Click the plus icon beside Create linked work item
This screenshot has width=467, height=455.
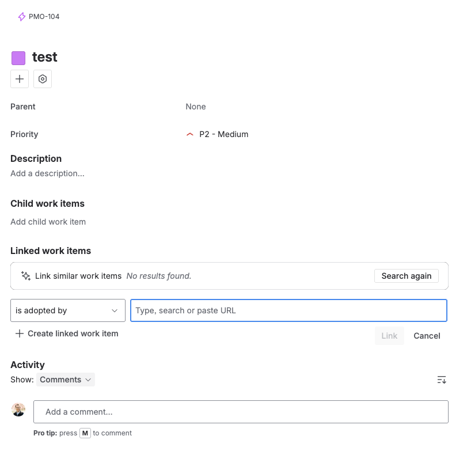(20, 333)
